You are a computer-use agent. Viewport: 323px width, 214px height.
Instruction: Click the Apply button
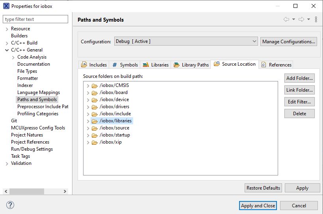coord(302,188)
